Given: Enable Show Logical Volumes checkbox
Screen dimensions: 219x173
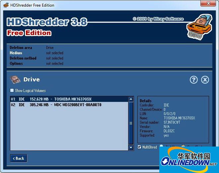Looking at the screenshot, I should tap(12, 90).
